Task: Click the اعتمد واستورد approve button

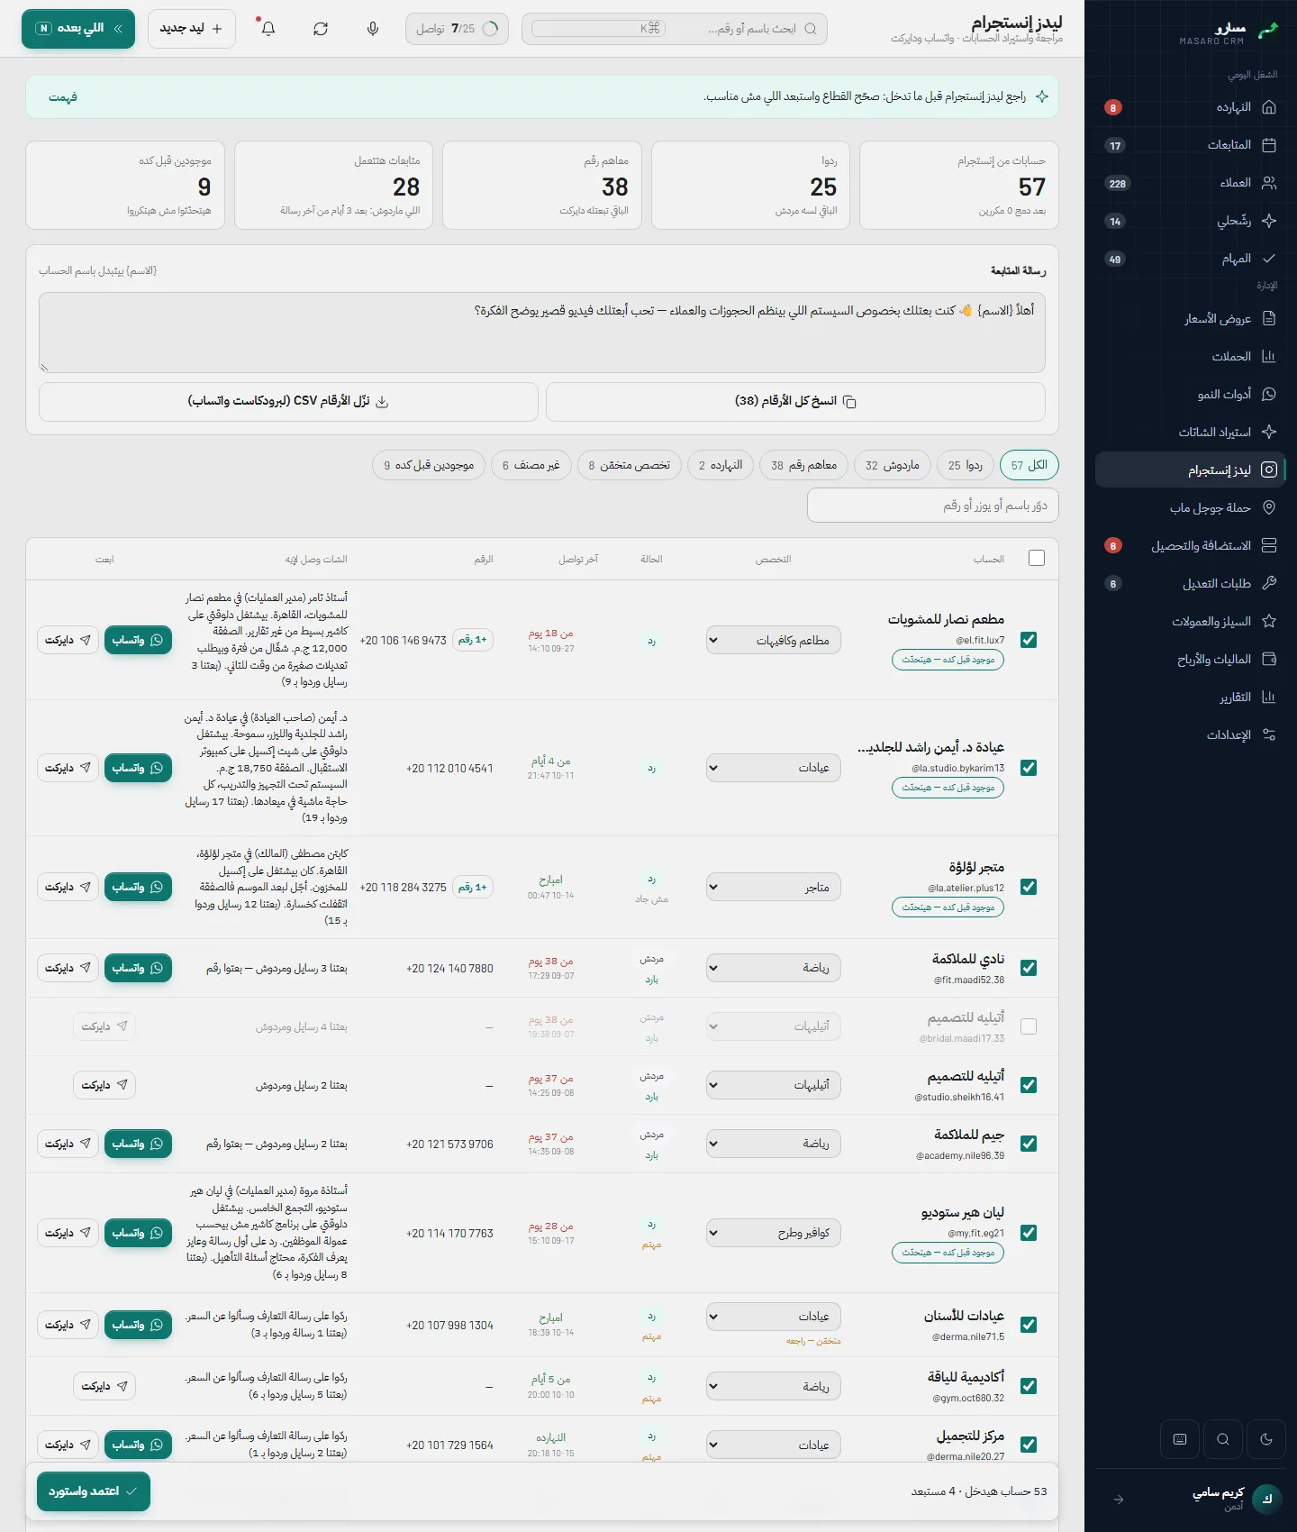Action: 94,1491
